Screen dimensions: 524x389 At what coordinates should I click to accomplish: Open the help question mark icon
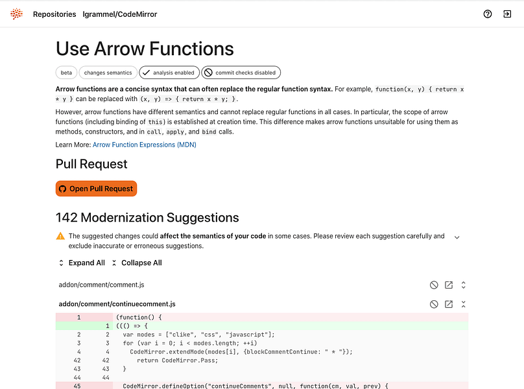click(488, 14)
